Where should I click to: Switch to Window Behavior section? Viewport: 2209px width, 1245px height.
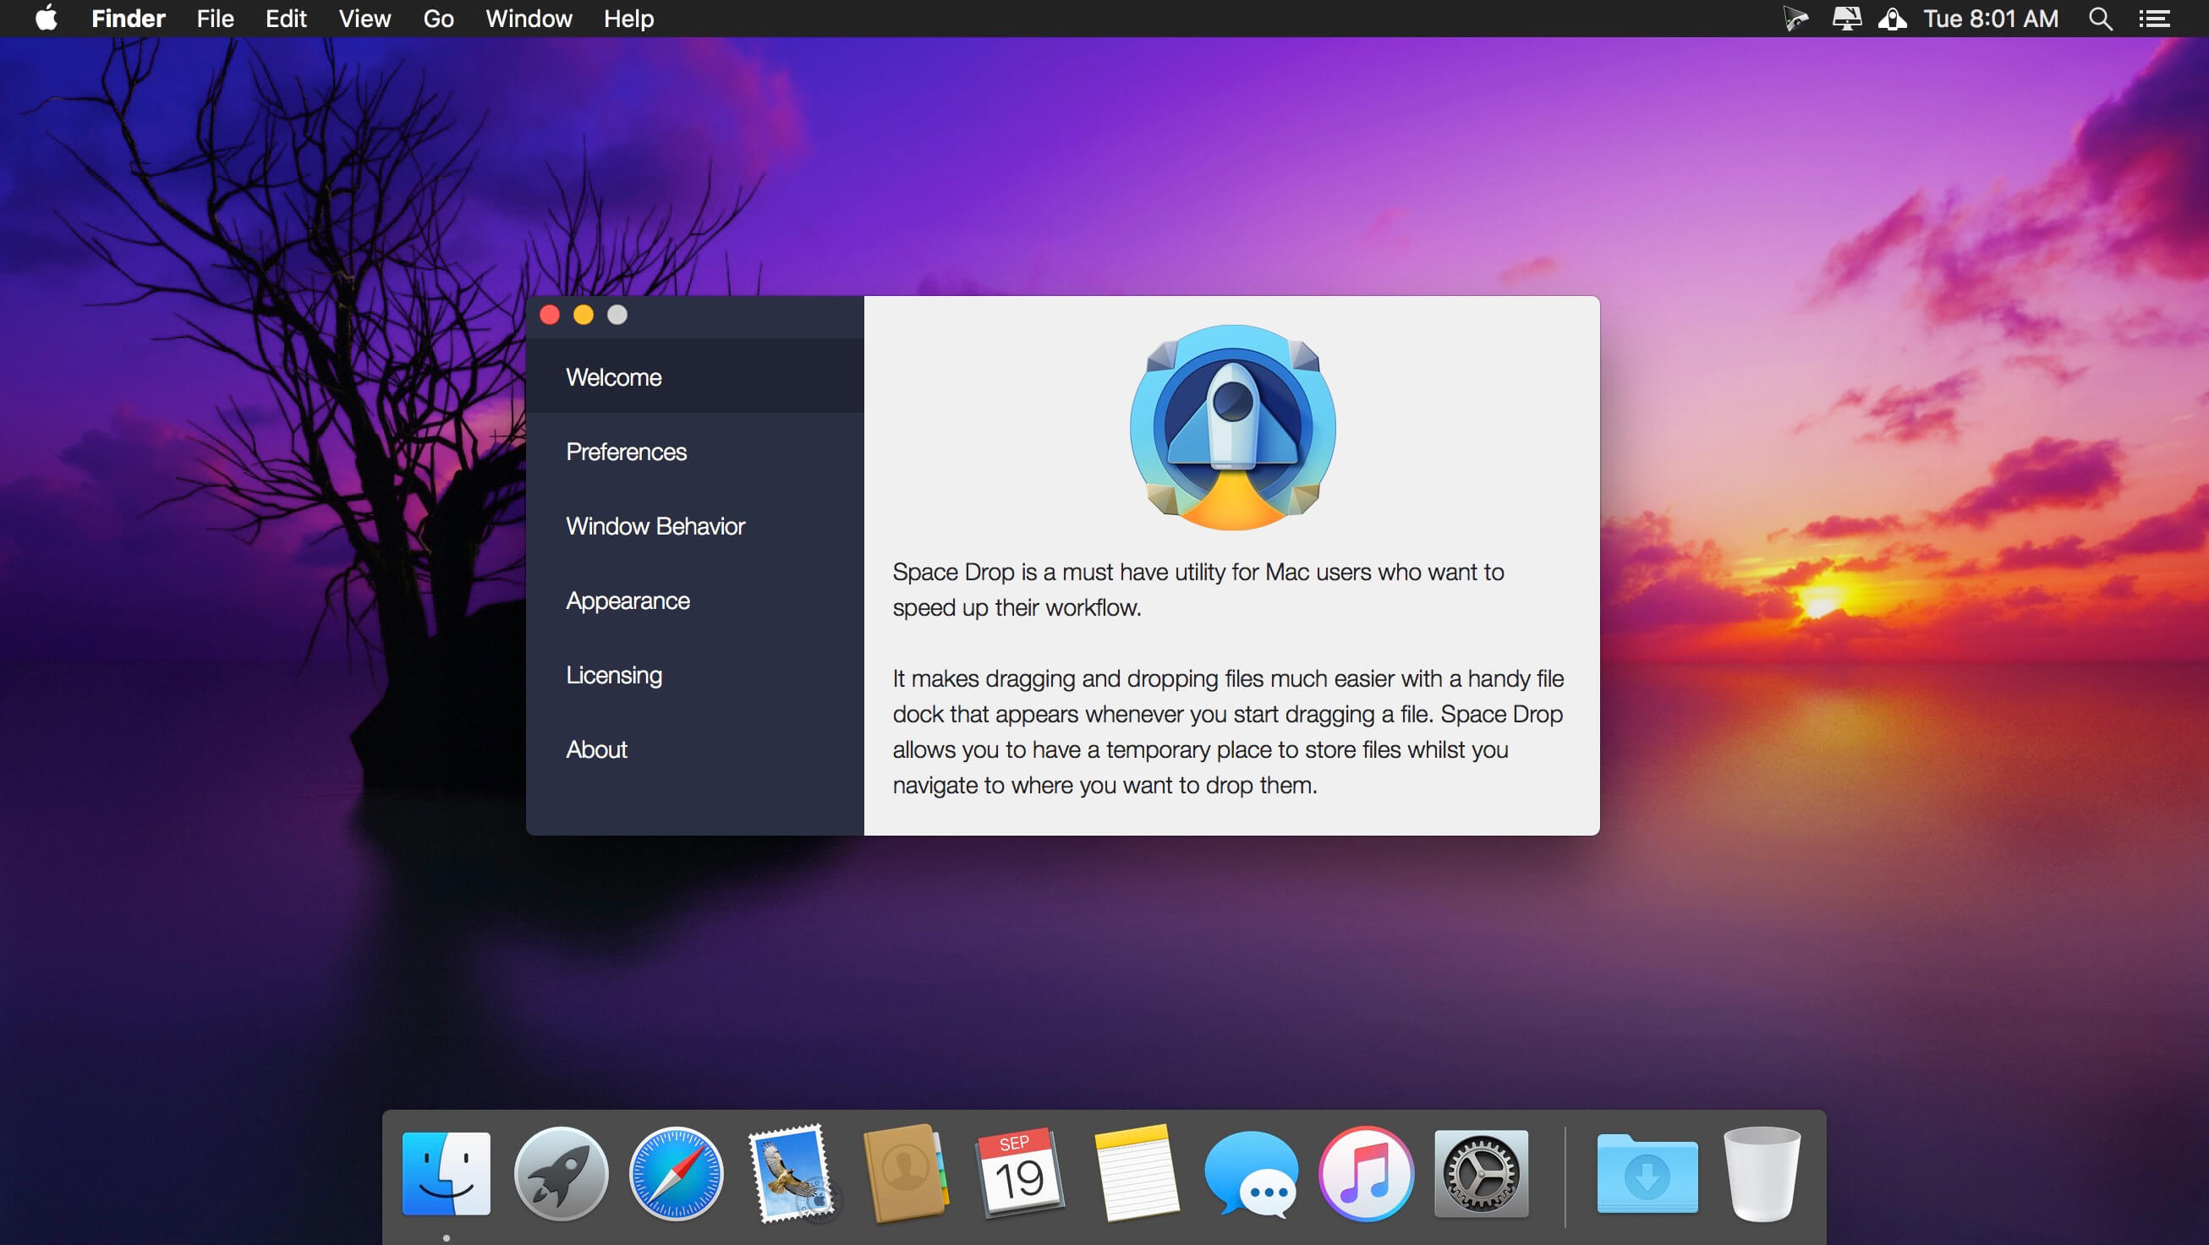[x=655, y=526]
